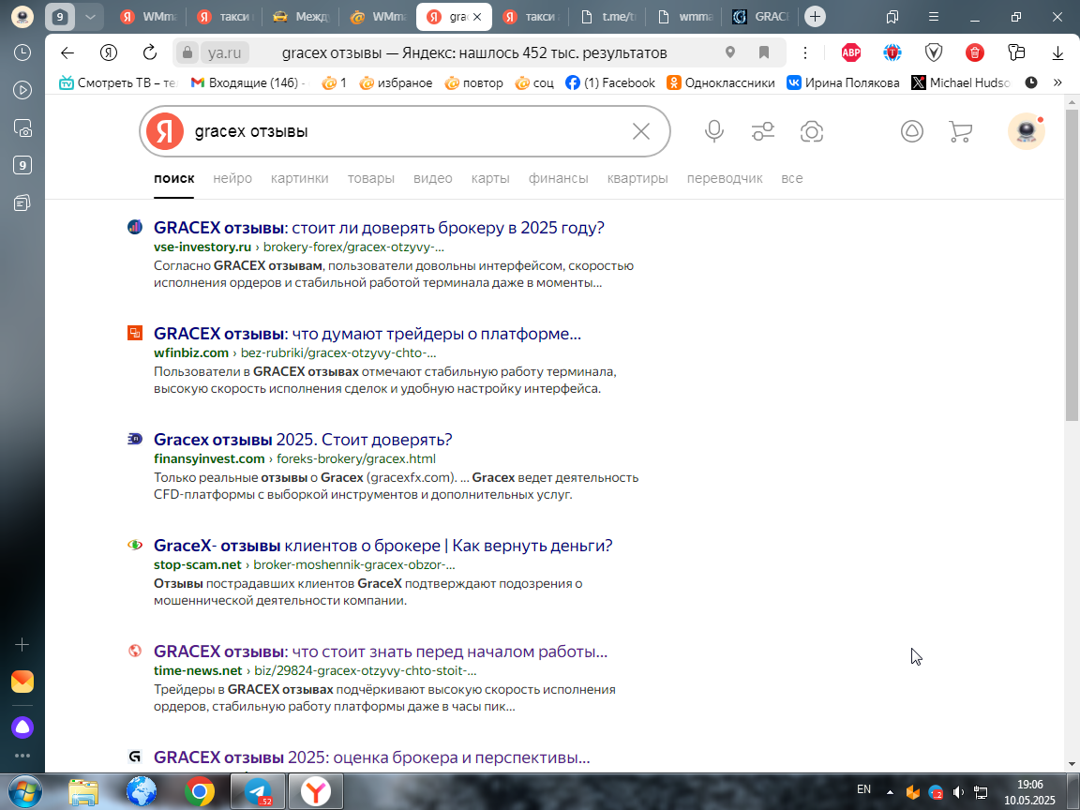Open the все services tab
This screenshot has height=810, width=1080.
[792, 178]
